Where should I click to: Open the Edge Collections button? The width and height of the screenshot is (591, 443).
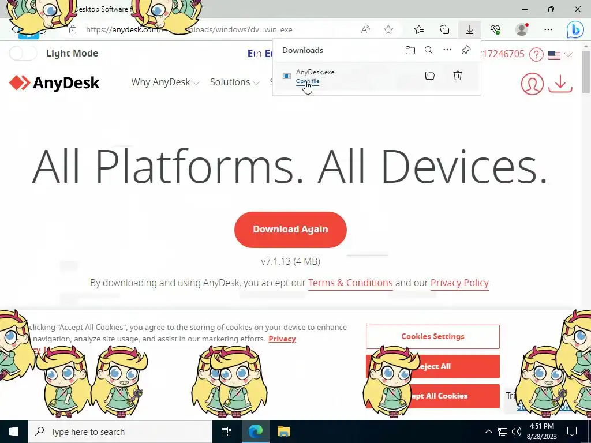444,30
